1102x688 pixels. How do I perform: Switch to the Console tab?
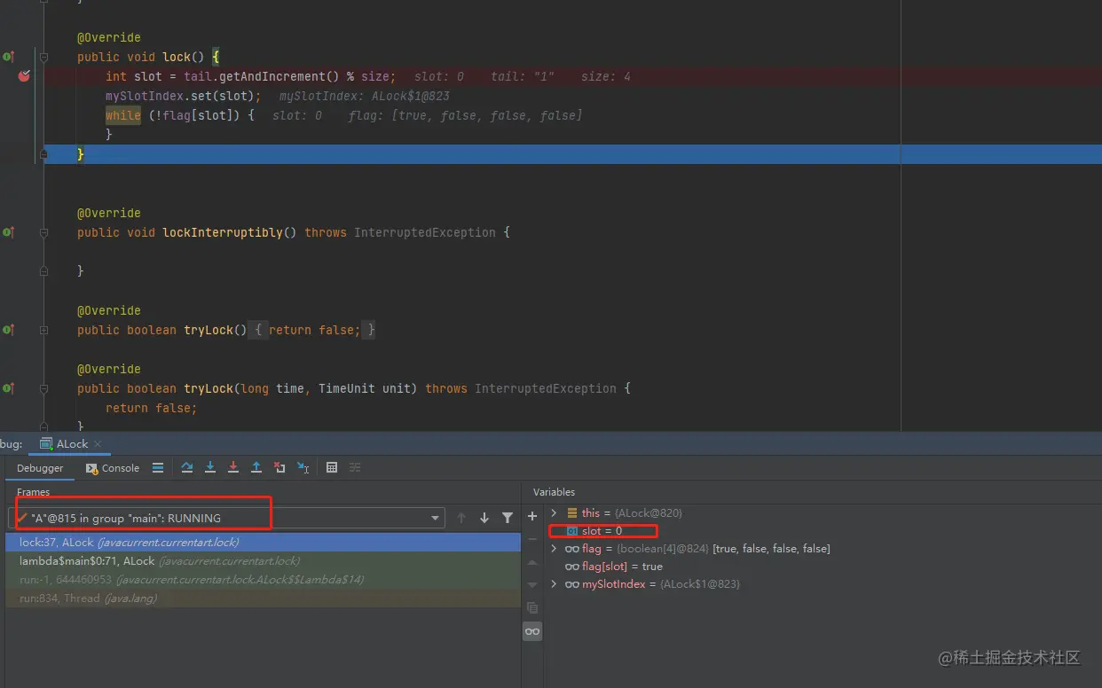(x=113, y=468)
